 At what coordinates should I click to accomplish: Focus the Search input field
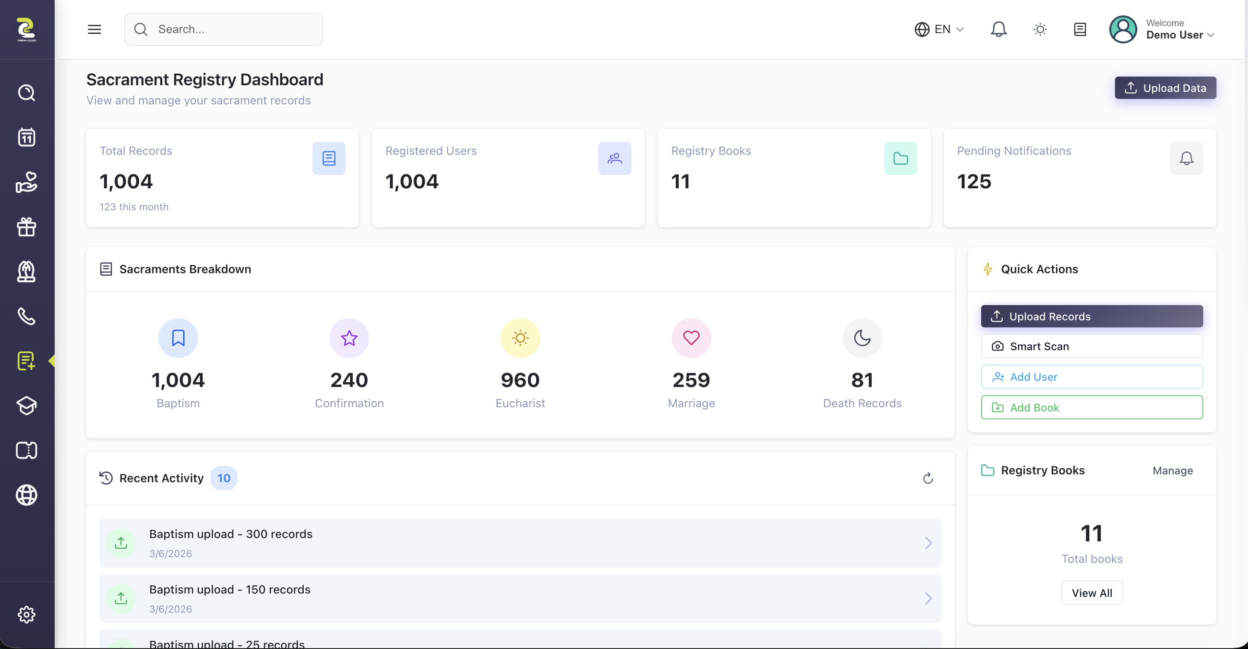click(x=223, y=29)
